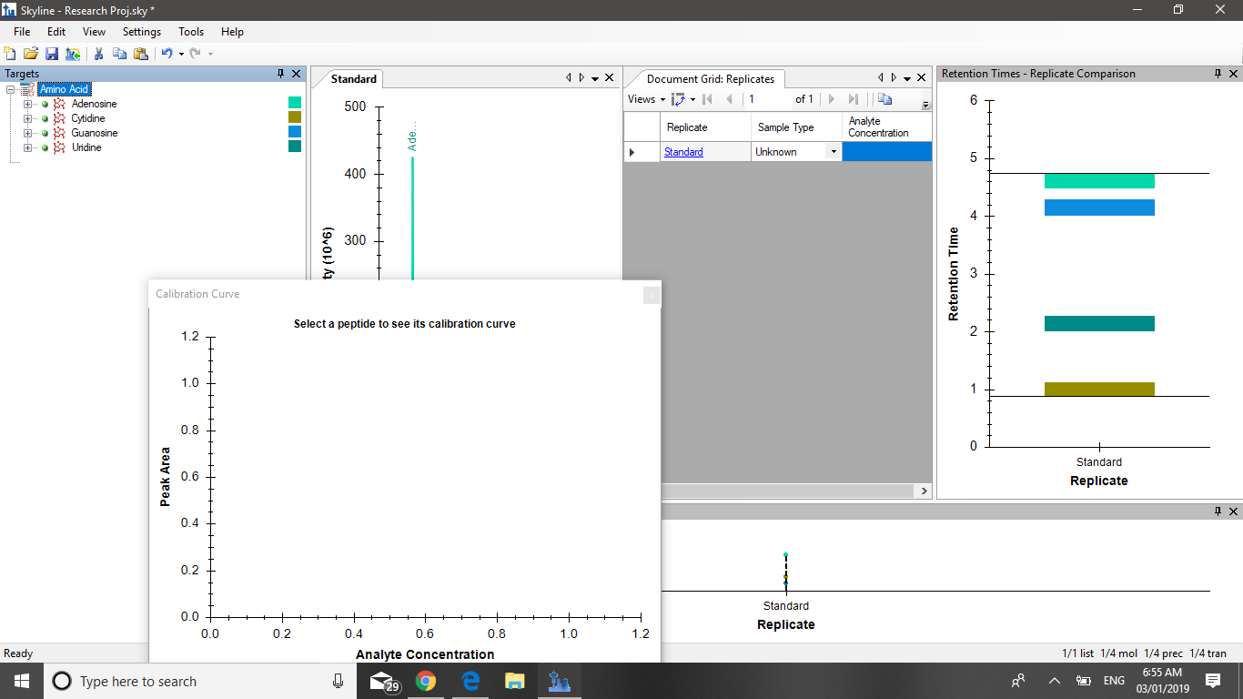Save the document with floppy disk icon
Viewport: 1243px width, 699px height.
click(x=51, y=54)
